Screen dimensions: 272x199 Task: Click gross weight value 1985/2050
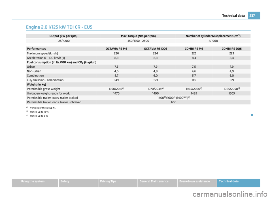tap(231, 89)
